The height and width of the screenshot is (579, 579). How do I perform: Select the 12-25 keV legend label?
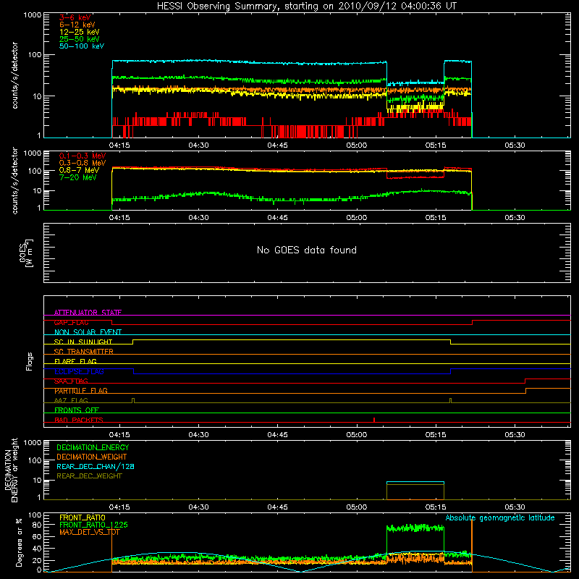(79, 32)
